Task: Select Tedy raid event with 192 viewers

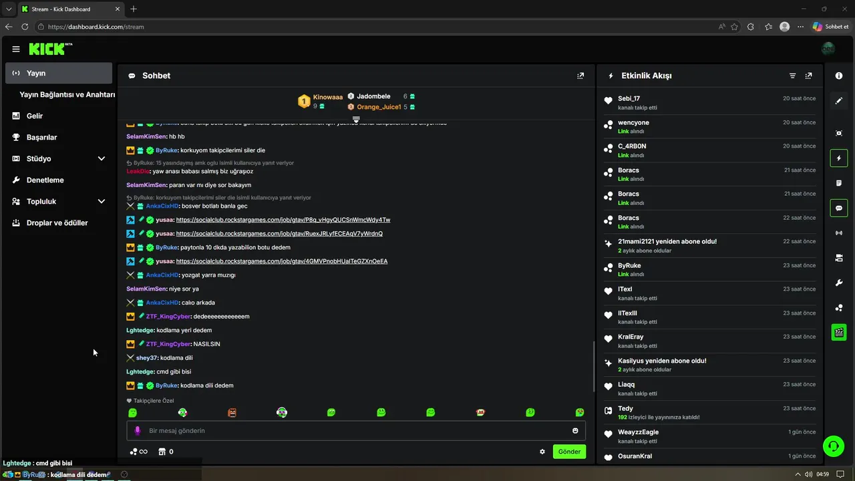Action: coord(711,413)
